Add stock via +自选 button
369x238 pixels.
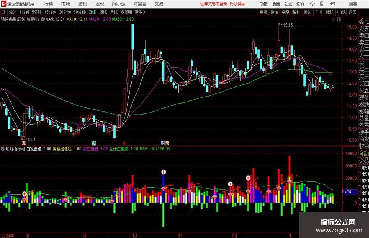pyautogui.click(x=341, y=12)
